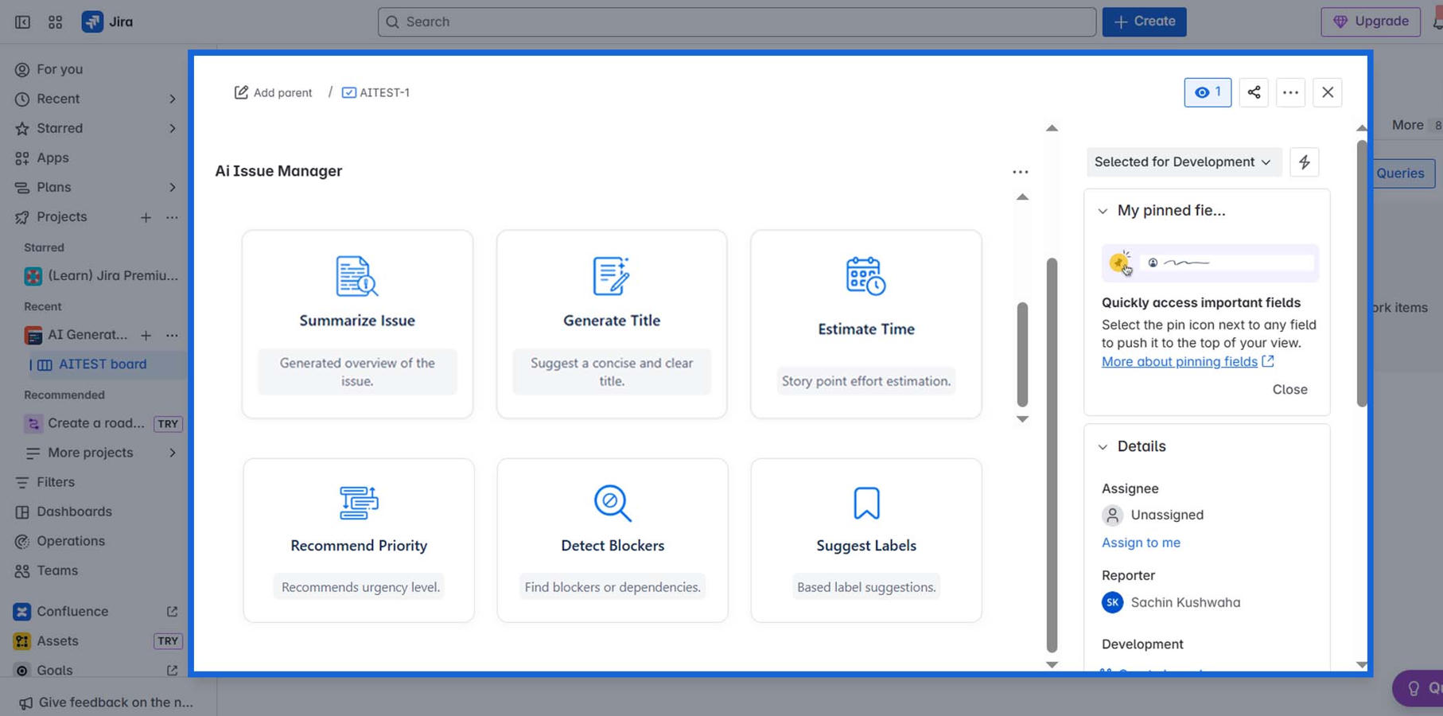The height and width of the screenshot is (716, 1443).
Task: Click Assign to me link
Action: click(1141, 543)
